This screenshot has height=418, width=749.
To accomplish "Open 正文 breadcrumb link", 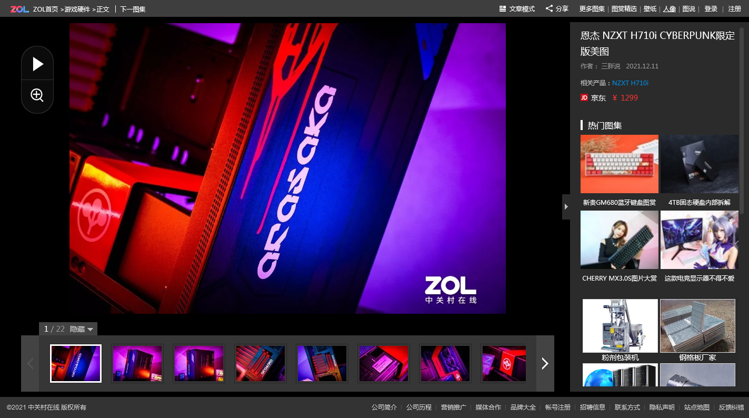I will click(103, 9).
